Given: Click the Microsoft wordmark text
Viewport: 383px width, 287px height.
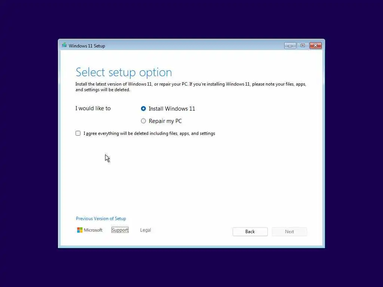Looking at the screenshot, I should [x=93, y=230].
